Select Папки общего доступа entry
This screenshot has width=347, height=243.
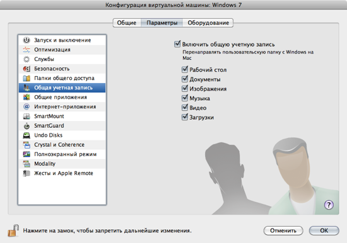tap(62, 78)
